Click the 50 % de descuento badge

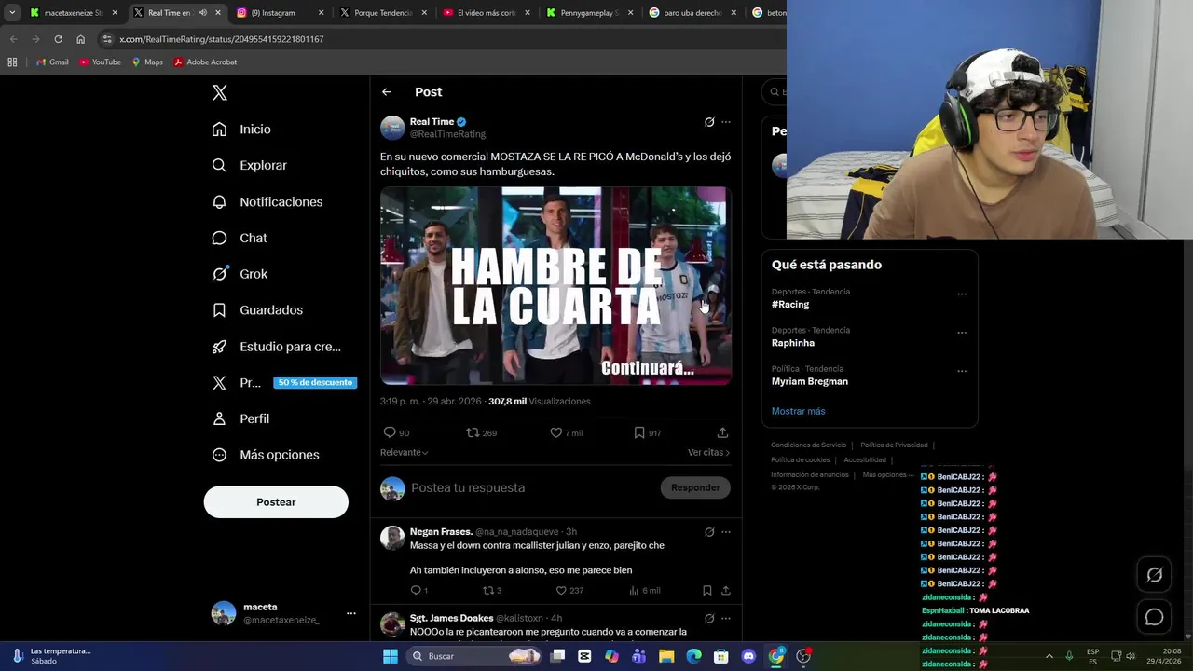pos(315,382)
